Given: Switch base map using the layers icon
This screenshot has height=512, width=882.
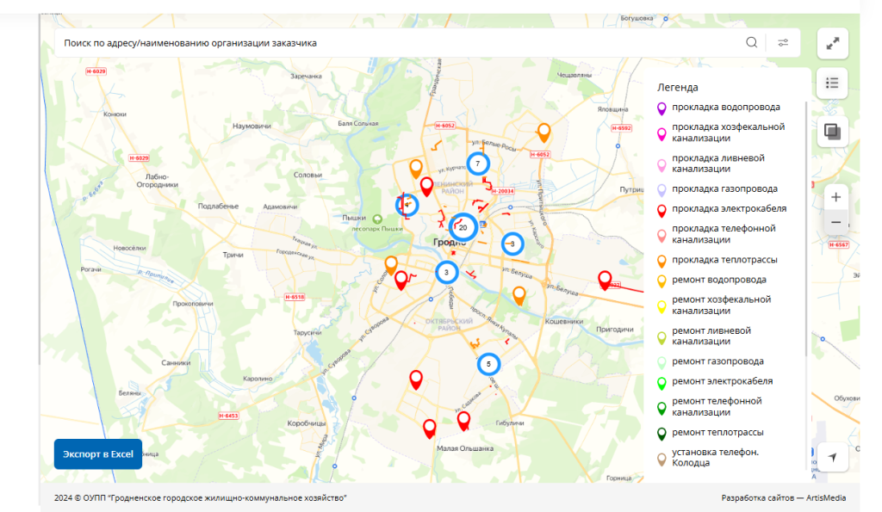Looking at the screenshot, I should (x=832, y=129).
